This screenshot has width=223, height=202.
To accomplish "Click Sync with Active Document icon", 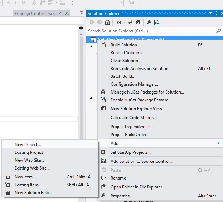I will (131, 22).
